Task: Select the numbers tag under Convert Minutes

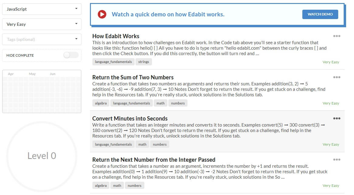Action: [x=160, y=144]
